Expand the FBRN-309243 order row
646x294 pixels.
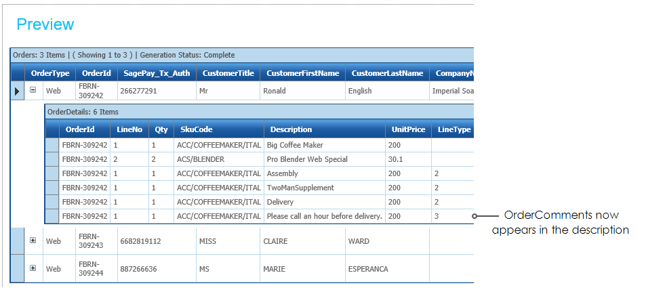[33, 240]
